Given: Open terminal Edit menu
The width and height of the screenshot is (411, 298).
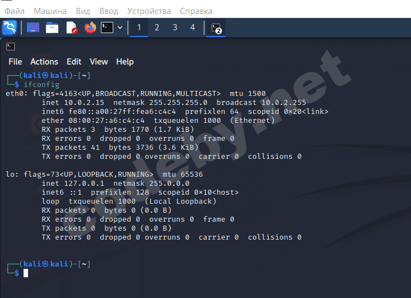Looking at the screenshot, I should click(74, 62).
